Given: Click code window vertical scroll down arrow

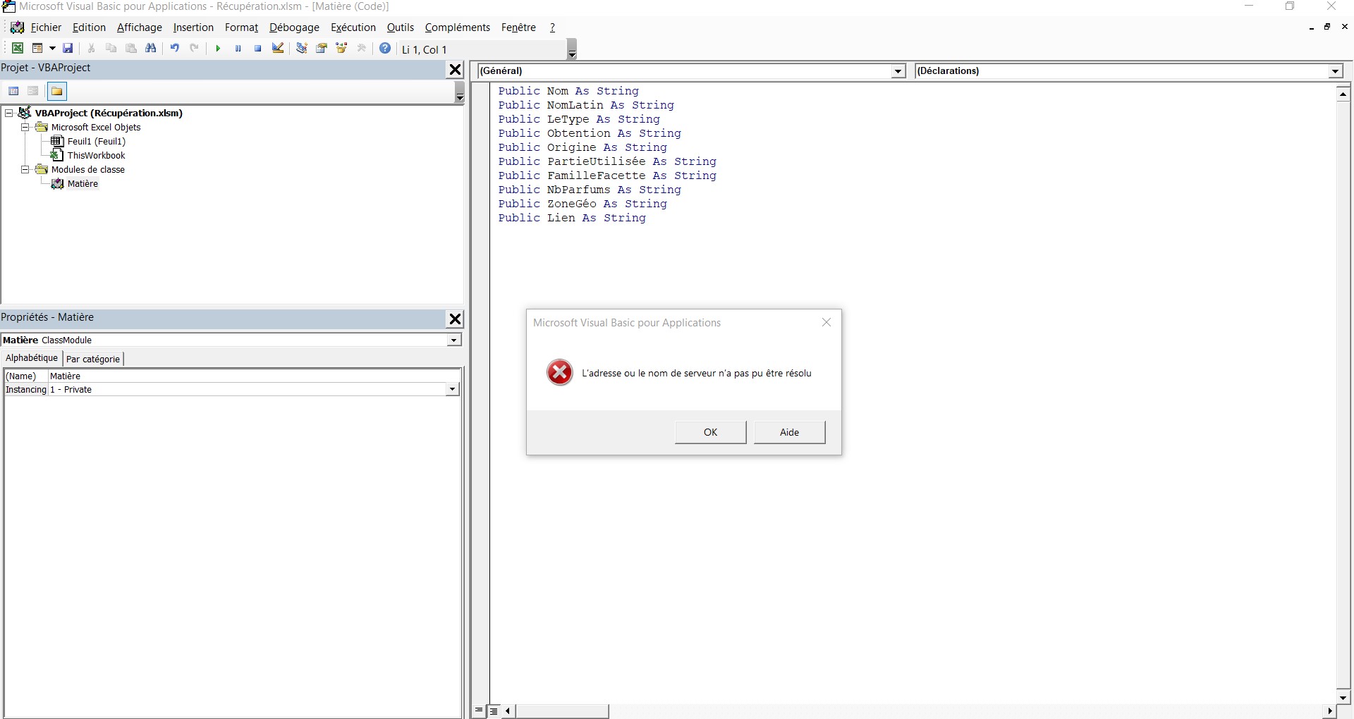Looking at the screenshot, I should pyautogui.click(x=1343, y=697).
